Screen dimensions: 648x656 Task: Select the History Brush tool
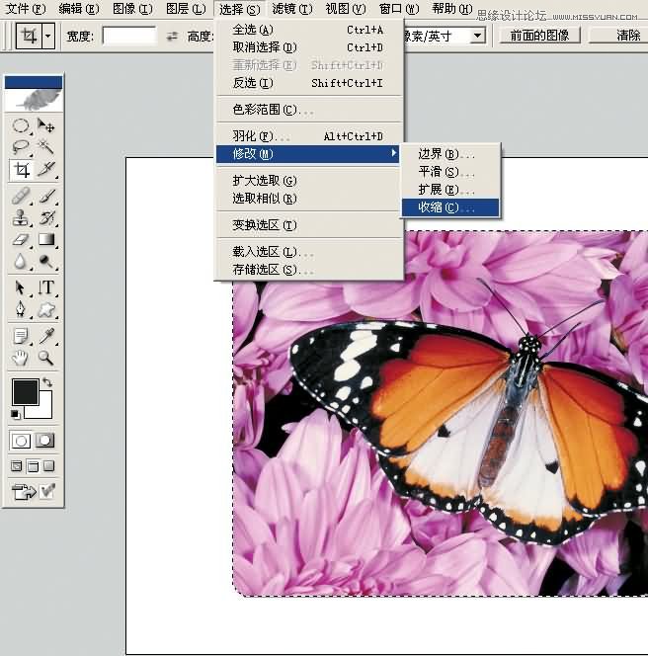coord(46,217)
